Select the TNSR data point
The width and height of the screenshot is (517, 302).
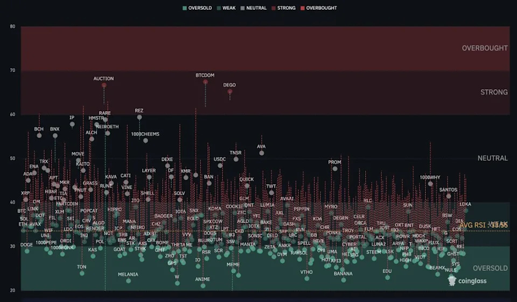[236, 159]
